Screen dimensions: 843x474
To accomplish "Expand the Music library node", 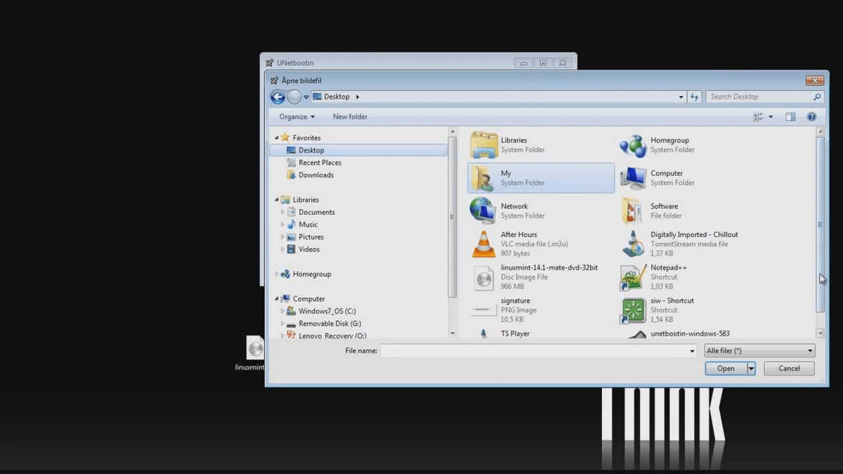I will [282, 225].
